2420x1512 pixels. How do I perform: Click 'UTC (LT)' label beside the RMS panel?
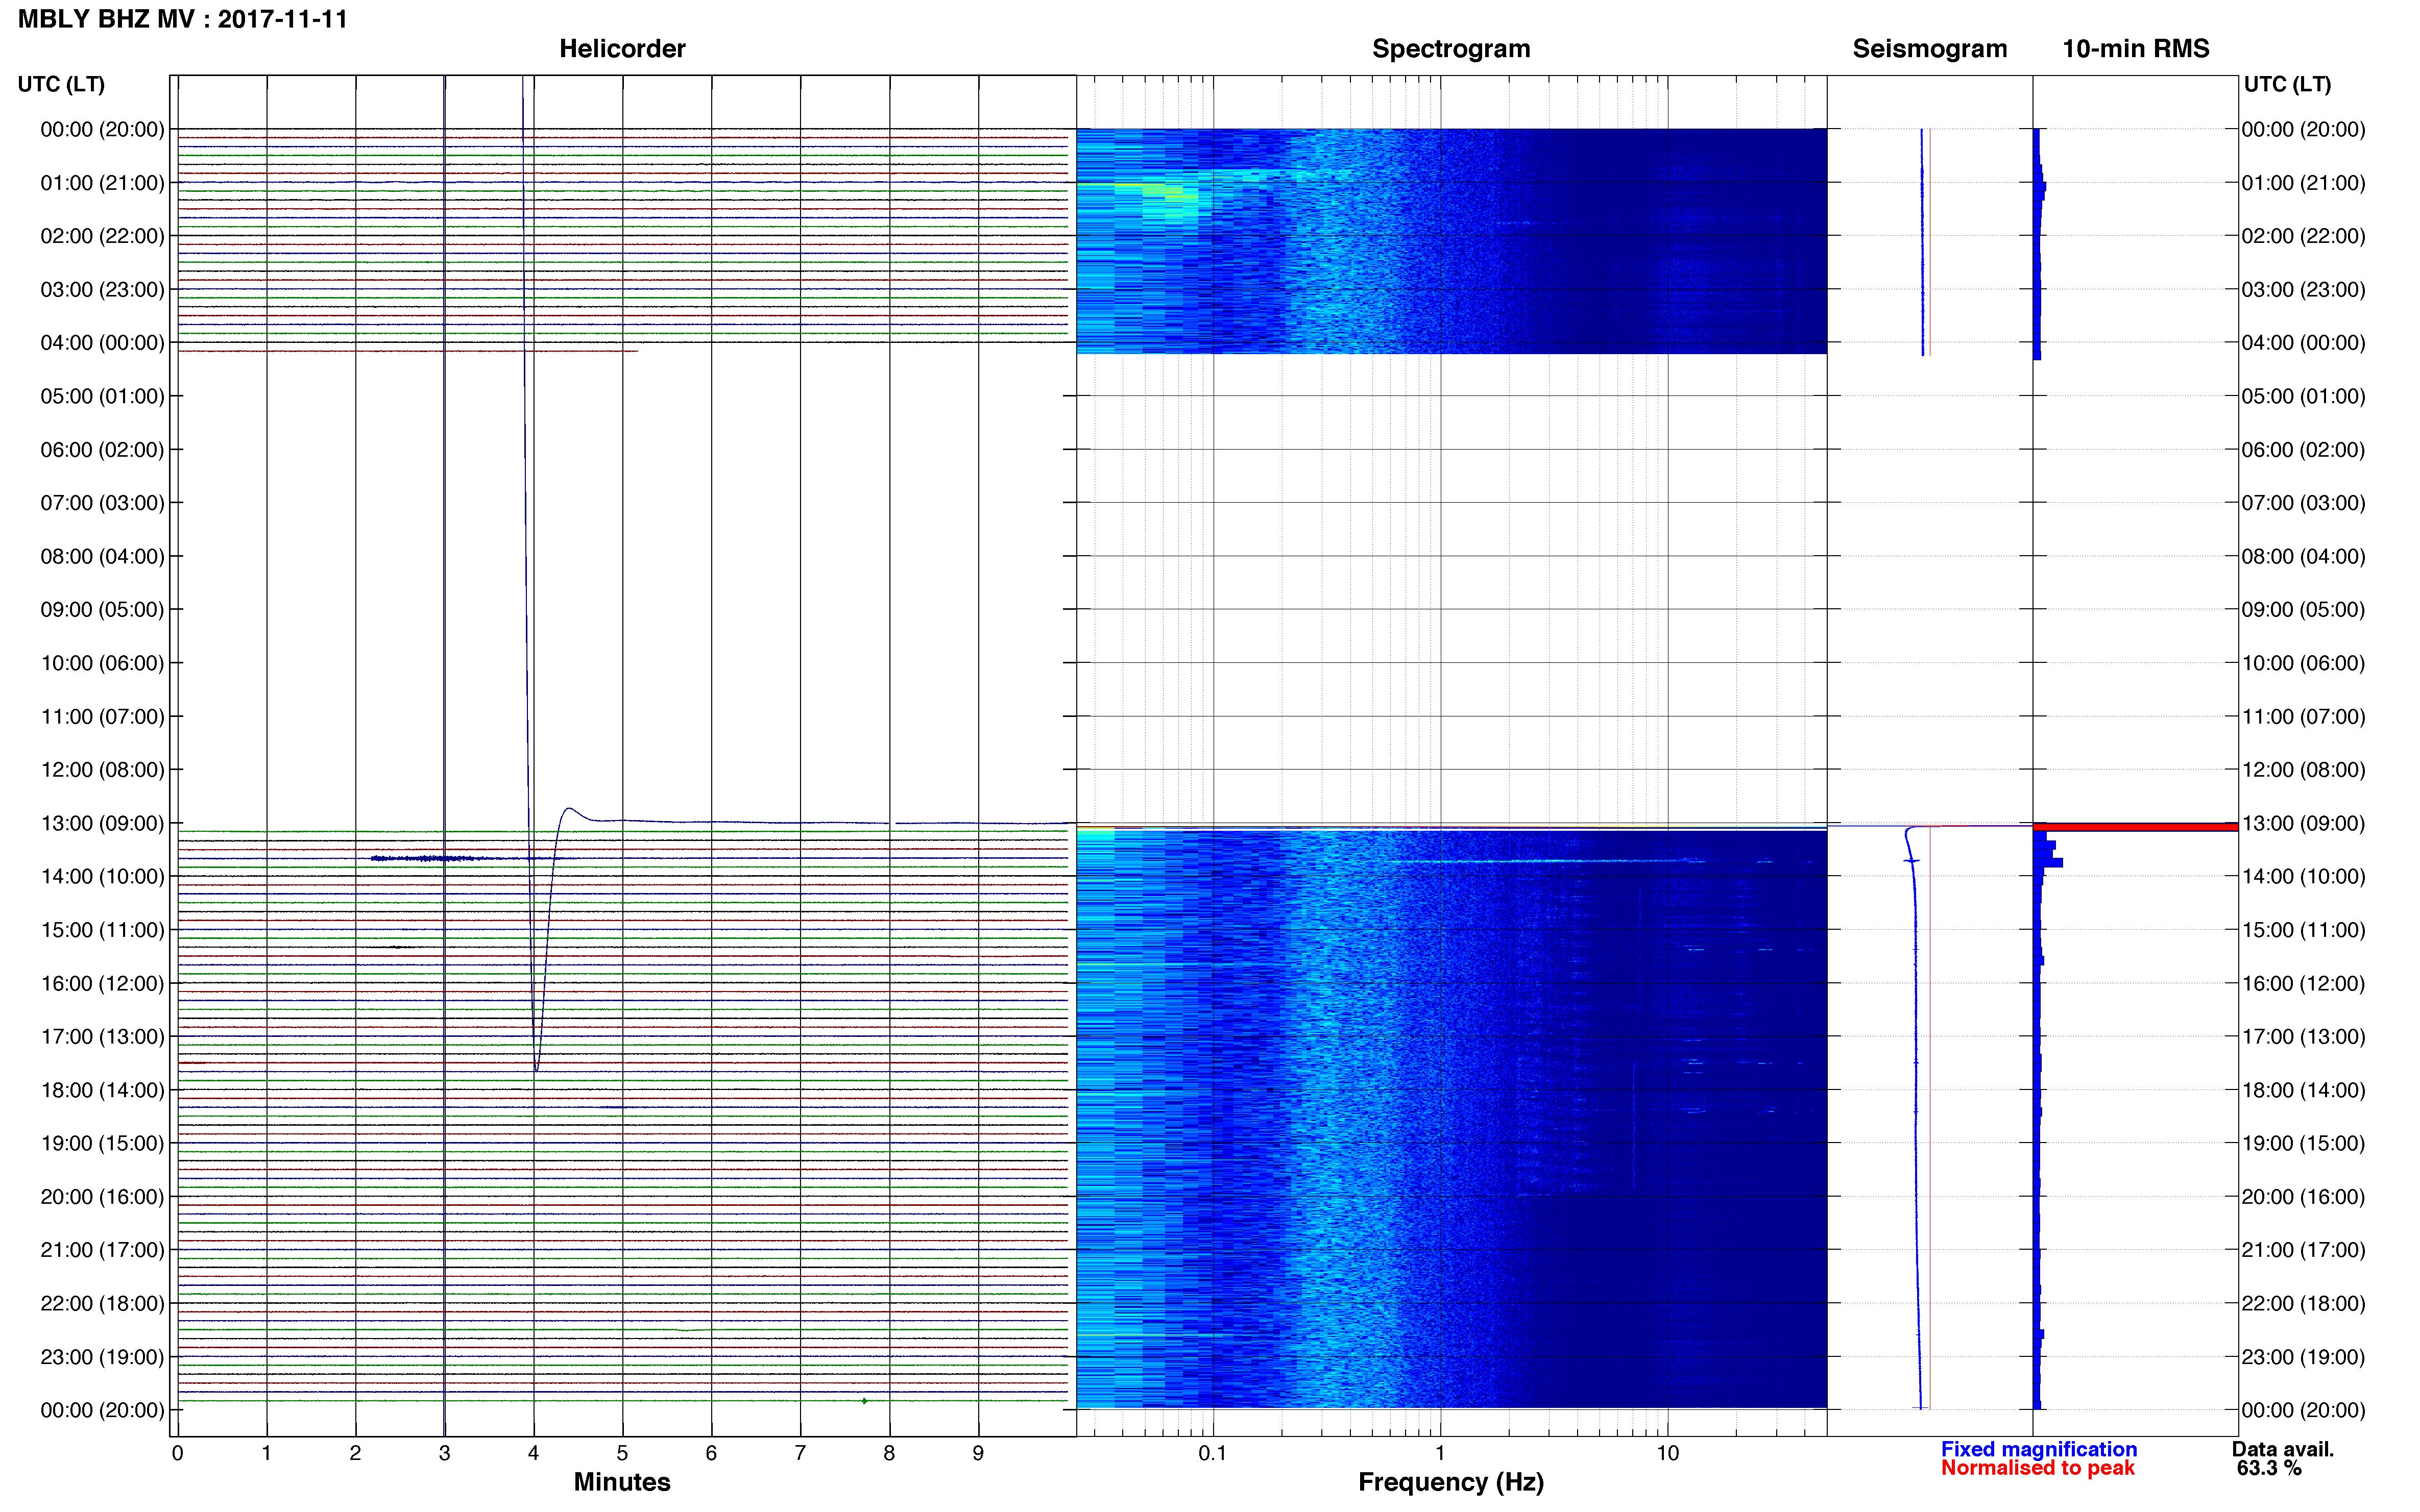pyautogui.click(x=2287, y=84)
